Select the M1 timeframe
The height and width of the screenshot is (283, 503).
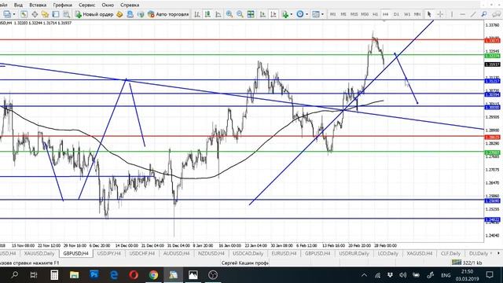pos(333,14)
